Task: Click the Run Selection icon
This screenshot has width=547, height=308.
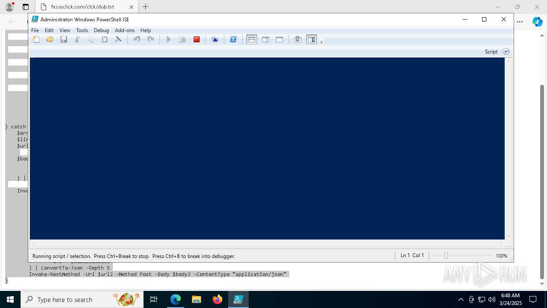Action: pyautogui.click(x=182, y=39)
